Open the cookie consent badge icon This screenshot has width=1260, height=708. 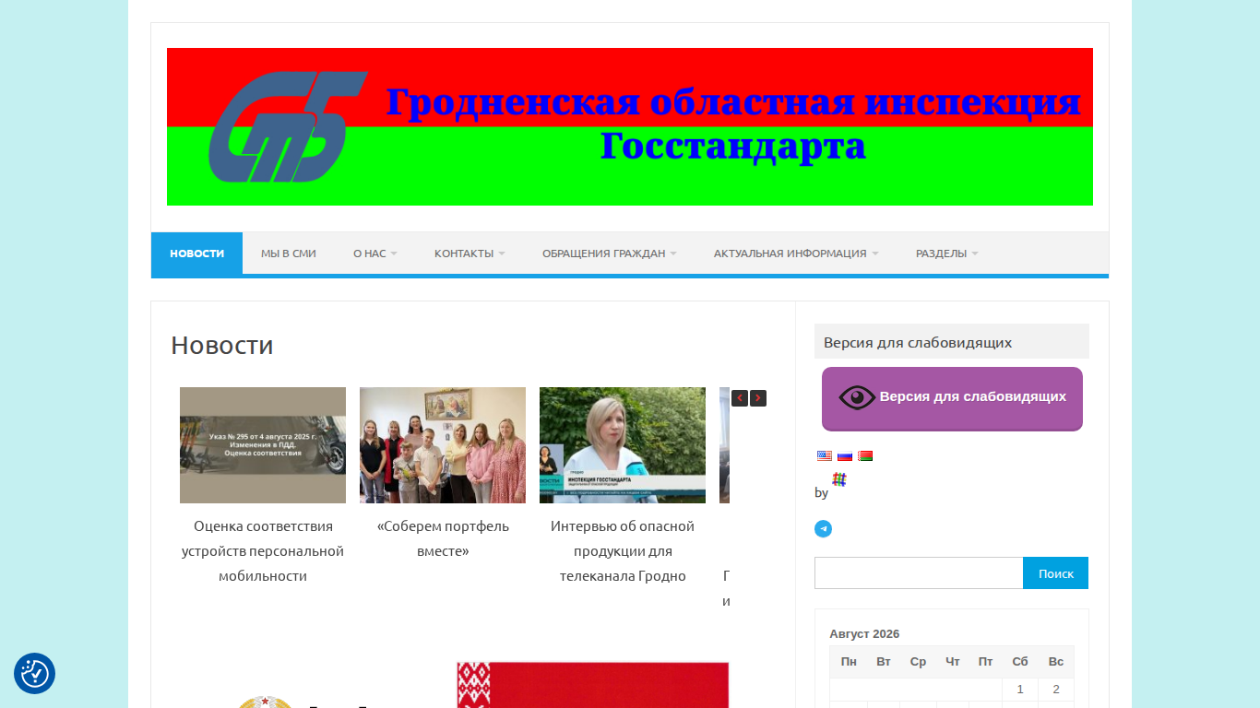(34, 674)
